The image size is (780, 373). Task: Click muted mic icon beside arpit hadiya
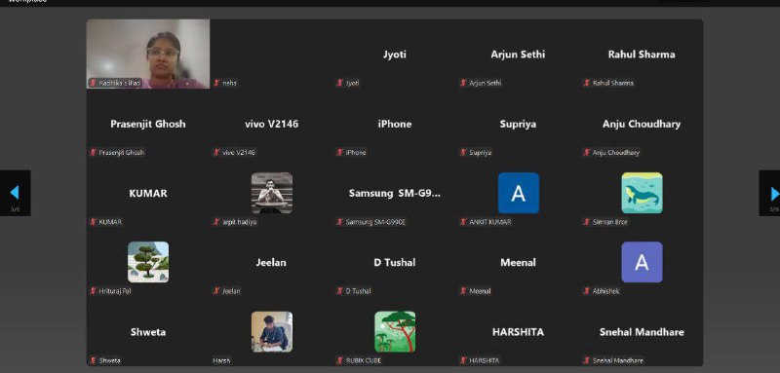[216, 222]
